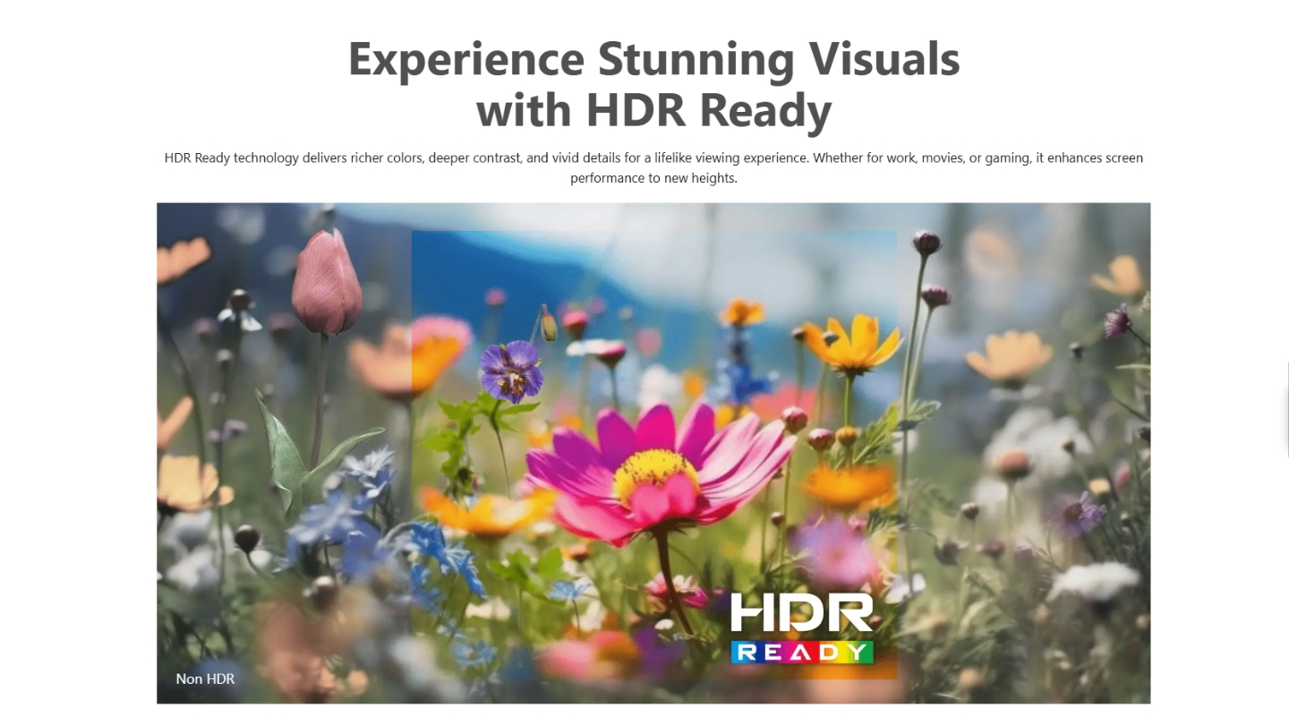
Task: Click the orange flower left of the pink daisy
Action: 488,510
